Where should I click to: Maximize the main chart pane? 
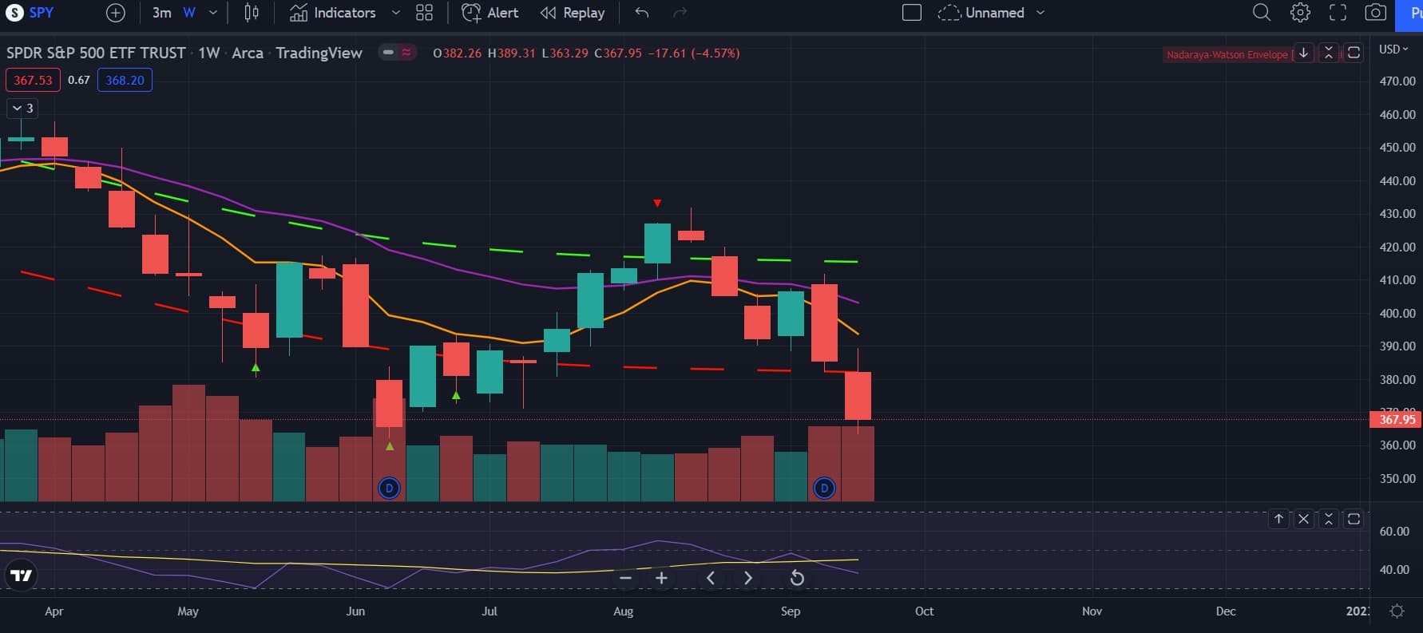[1354, 53]
